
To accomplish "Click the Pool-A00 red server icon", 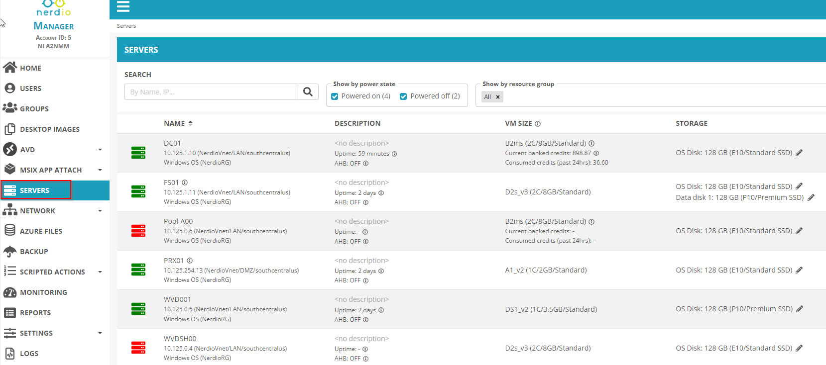I will click(x=138, y=231).
